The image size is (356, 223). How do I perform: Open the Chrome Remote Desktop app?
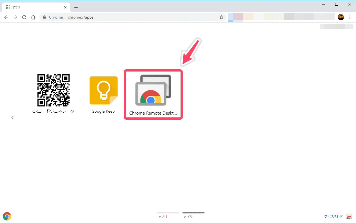click(153, 90)
